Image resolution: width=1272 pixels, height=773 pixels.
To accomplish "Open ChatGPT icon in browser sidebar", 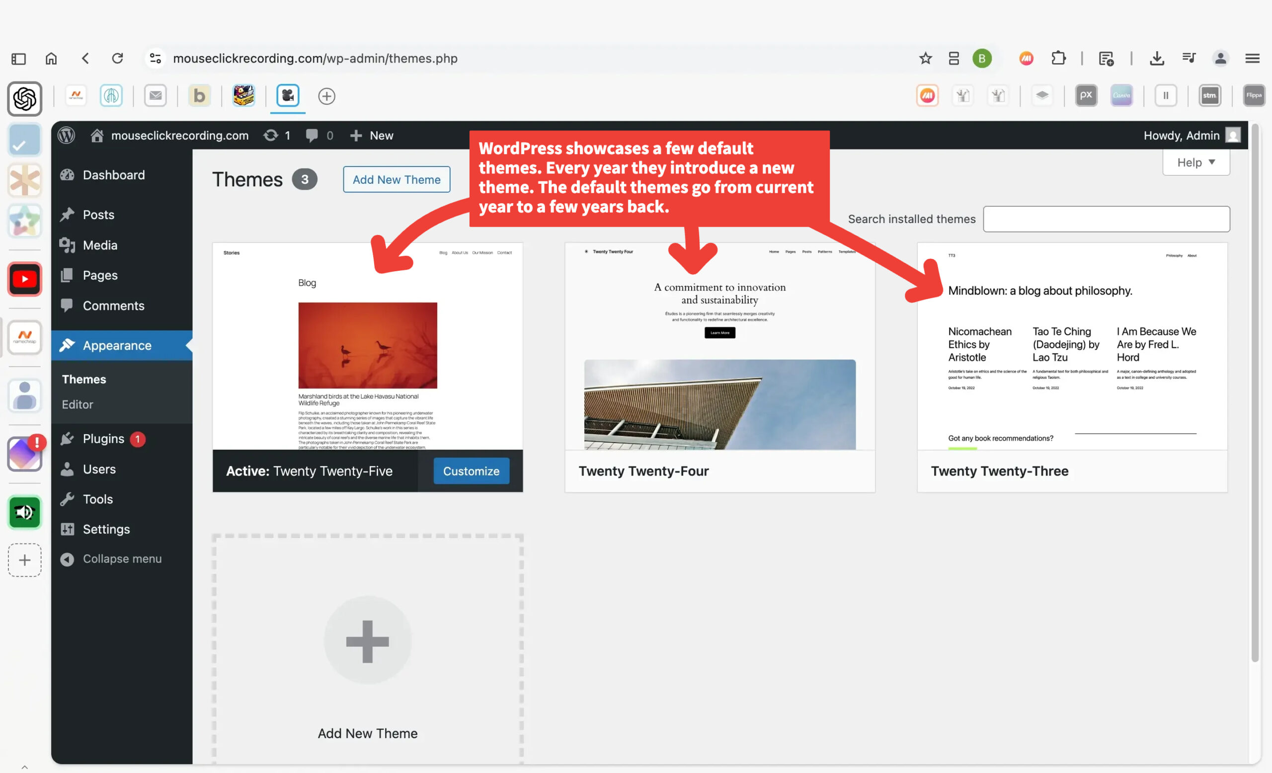I will pos(24,98).
